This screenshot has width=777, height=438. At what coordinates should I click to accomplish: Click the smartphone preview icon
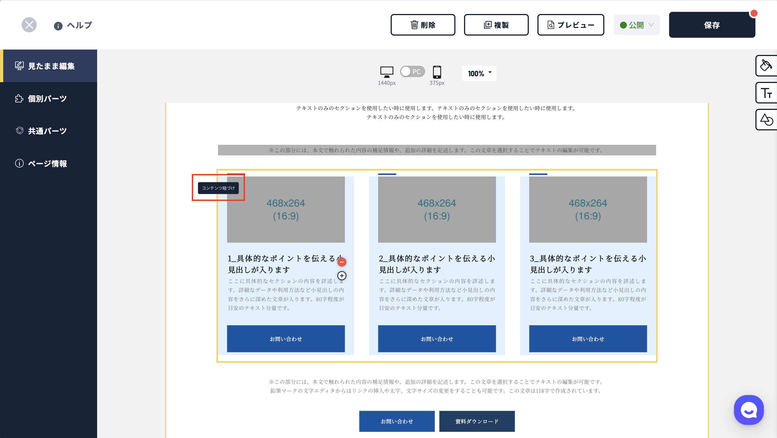click(437, 72)
